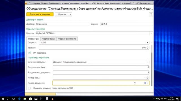
Task: Click the Модель field 'CipherLab CPT-800x'
Action: 92,33
